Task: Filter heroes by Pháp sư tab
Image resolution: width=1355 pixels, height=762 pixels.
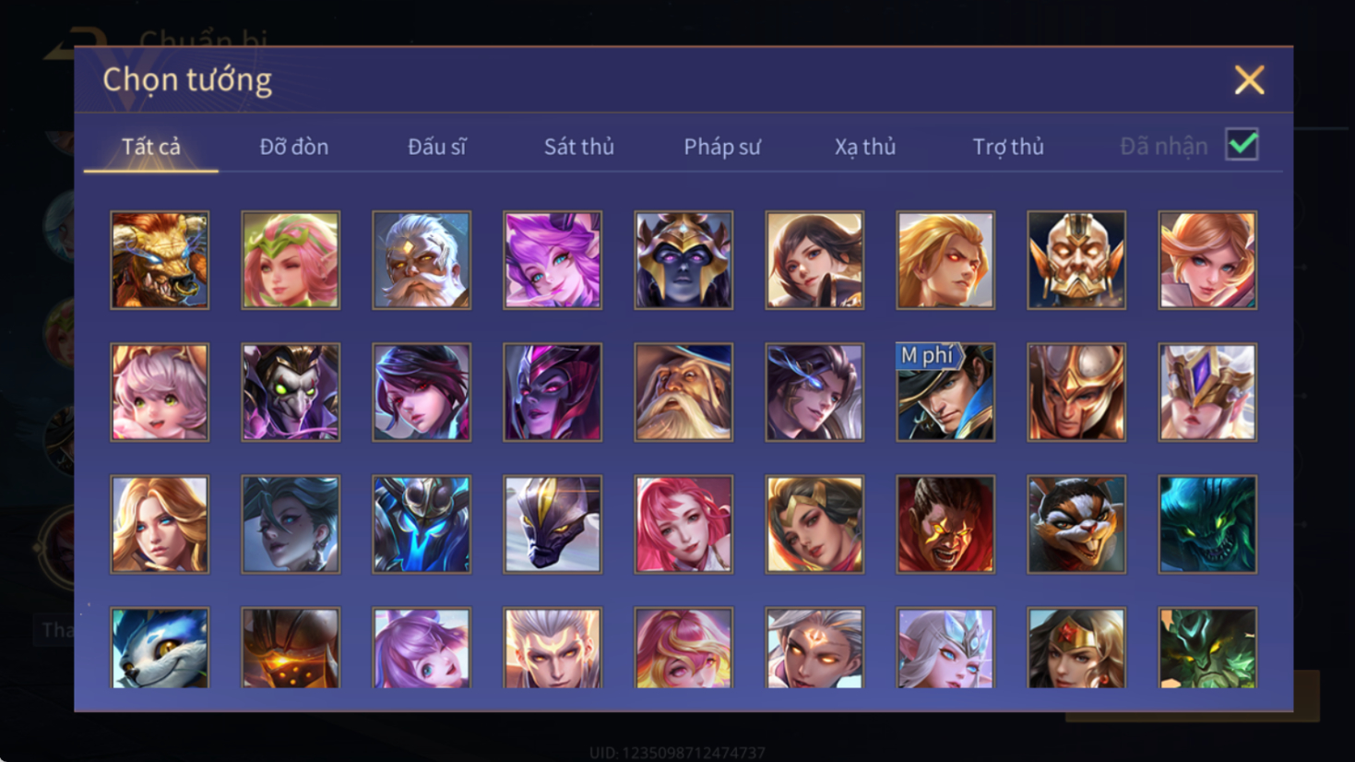Action: (x=722, y=147)
